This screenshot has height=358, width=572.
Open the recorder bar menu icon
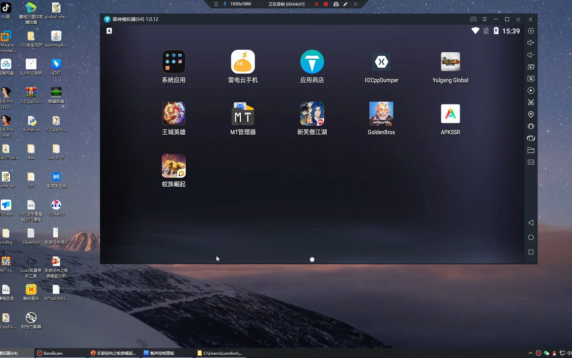click(x=216, y=4)
